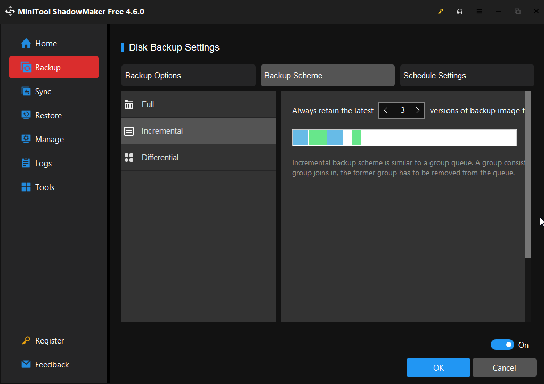Screen dimensions: 544x384
Task: Click the MiniTool ShadowMaker logo icon
Action: (10, 11)
